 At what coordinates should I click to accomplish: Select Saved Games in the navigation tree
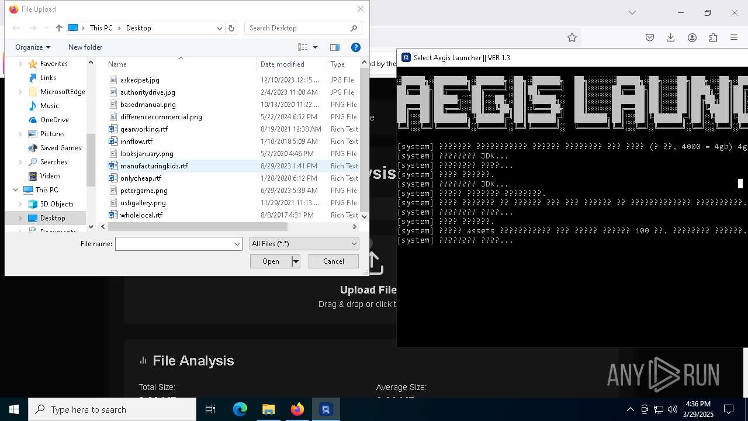click(x=60, y=148)
